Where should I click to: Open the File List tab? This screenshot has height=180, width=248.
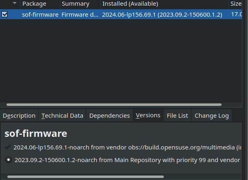click(x=177, y=116)
